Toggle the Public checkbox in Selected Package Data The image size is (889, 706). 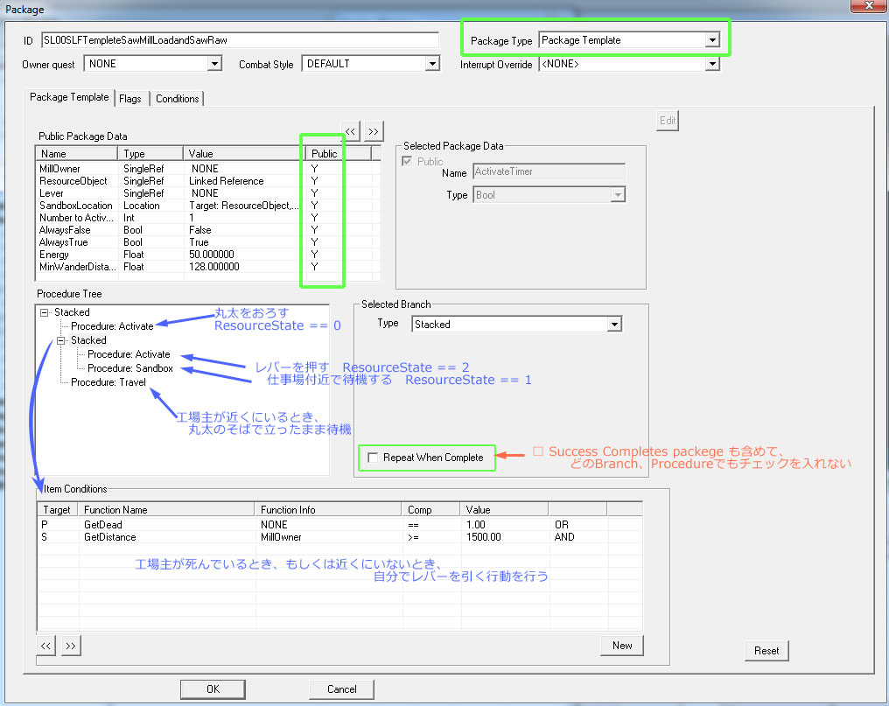[407, 161]
